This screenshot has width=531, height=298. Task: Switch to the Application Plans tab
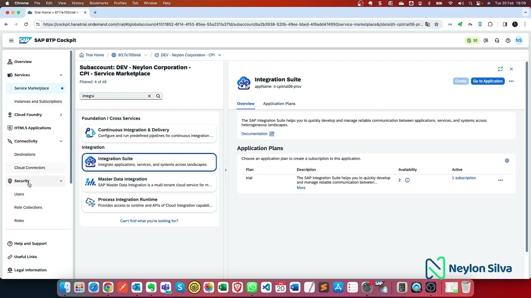tap(279, 103)
